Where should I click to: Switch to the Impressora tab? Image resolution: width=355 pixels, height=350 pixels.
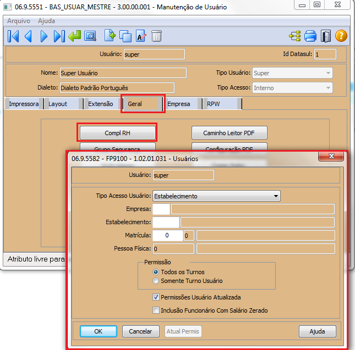[x=24, y=104]
